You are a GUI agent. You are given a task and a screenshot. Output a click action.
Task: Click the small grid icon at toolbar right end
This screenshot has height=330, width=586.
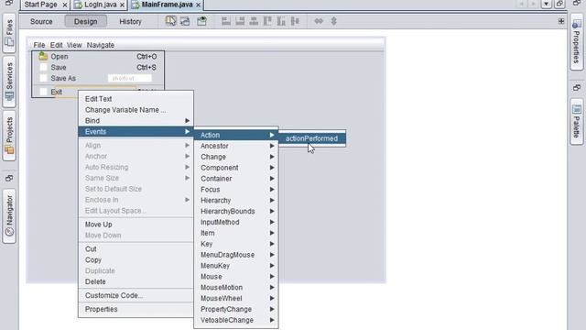click(561, 21)
